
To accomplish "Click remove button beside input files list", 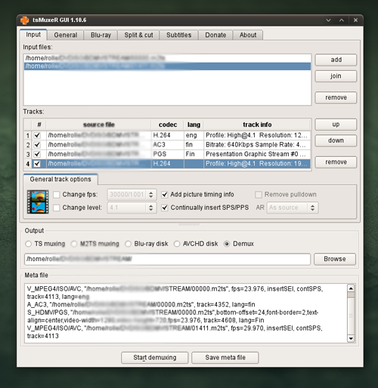I will pyautogui.click(x=336, y=97).
